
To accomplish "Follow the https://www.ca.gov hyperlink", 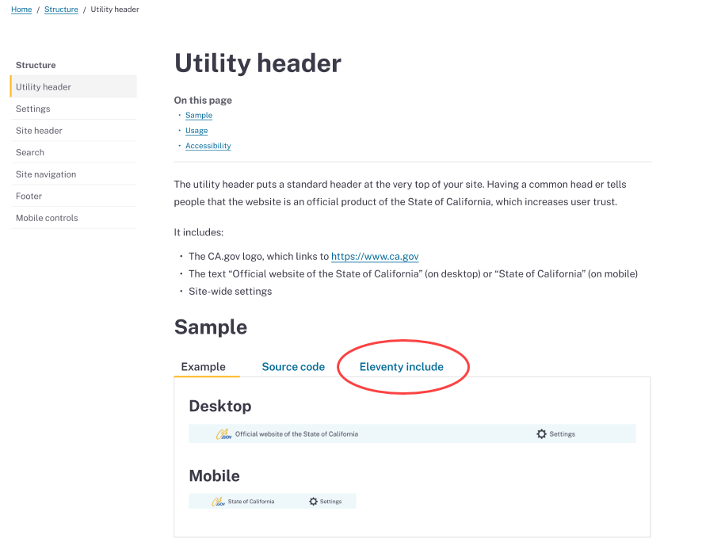I will (375, 256).
